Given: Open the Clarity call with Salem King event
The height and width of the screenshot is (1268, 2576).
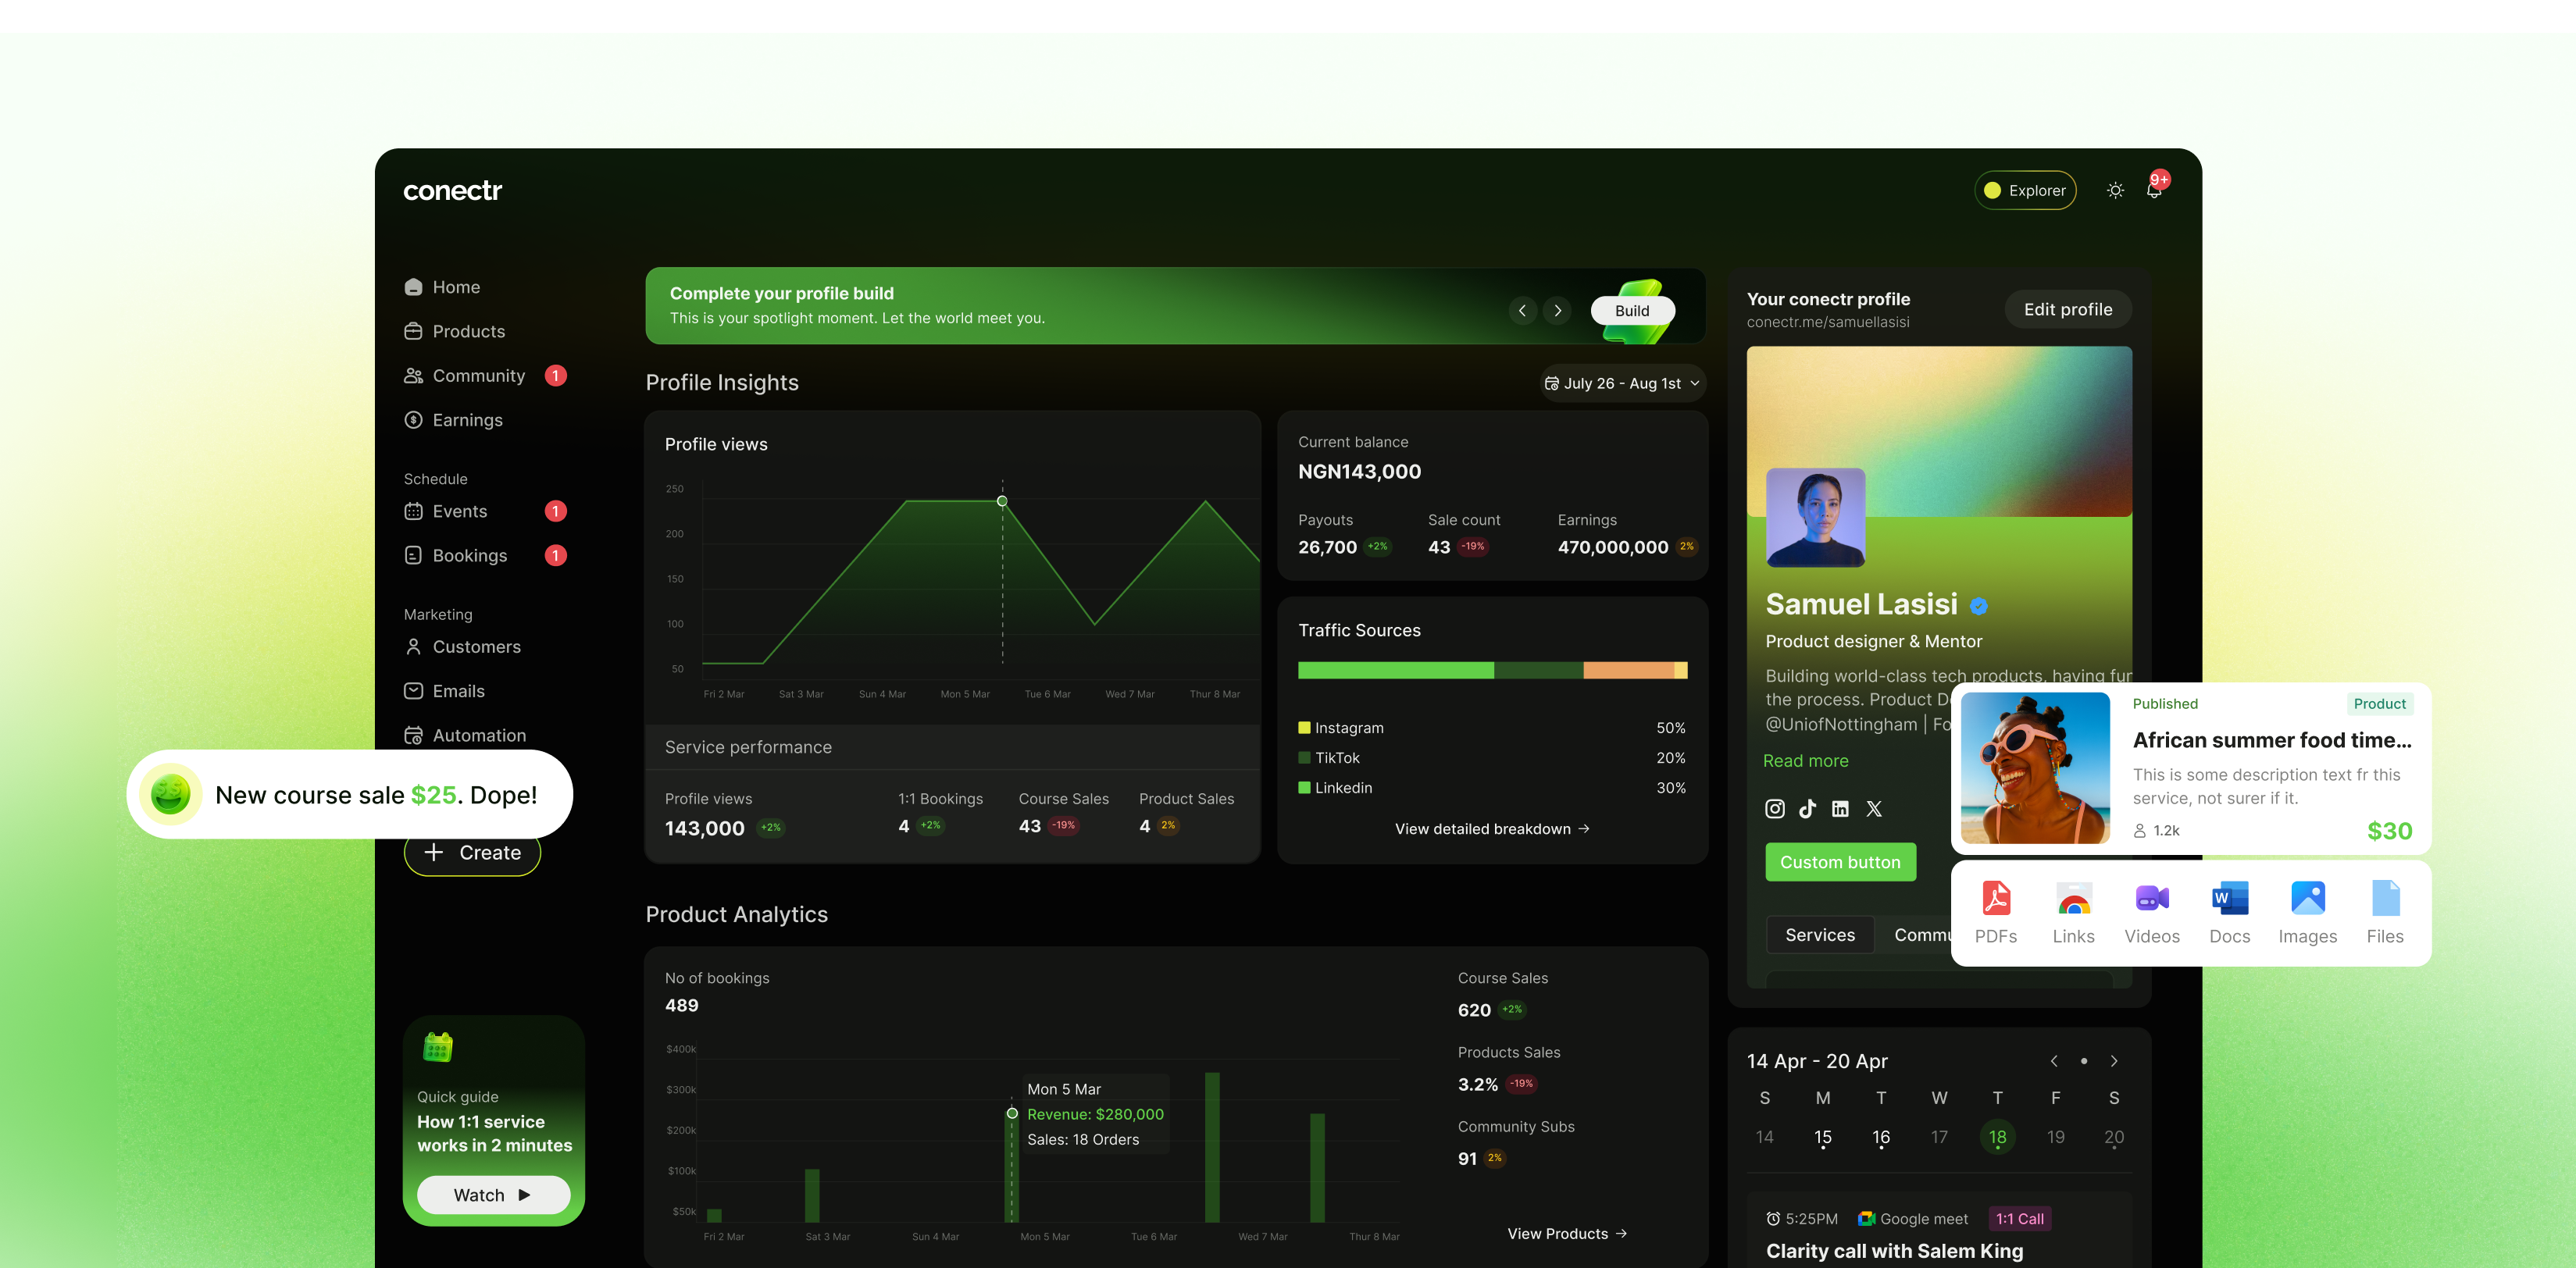Looking at the screenshot, I should (1894, 1251).
